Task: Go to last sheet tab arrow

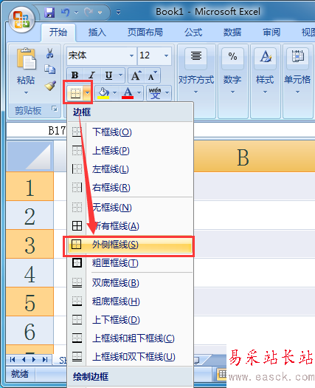Action: (45, 359)
